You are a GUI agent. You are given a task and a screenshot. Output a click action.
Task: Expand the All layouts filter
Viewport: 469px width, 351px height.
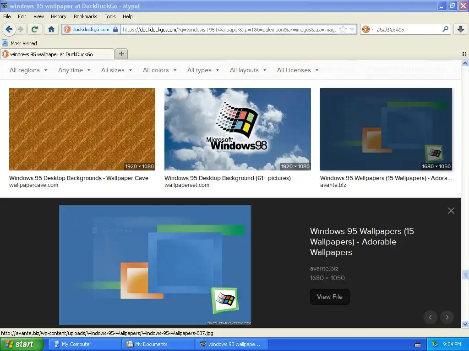coord(248,70)
